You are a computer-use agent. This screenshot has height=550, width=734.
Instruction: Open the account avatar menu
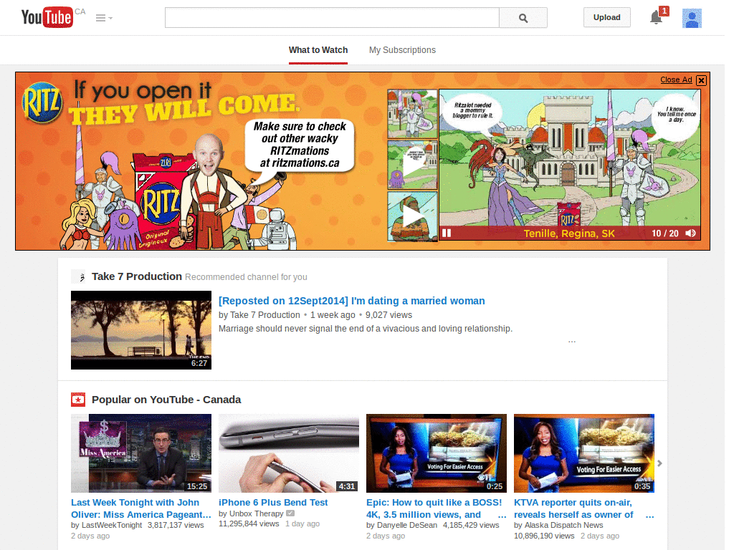[692, 18]
